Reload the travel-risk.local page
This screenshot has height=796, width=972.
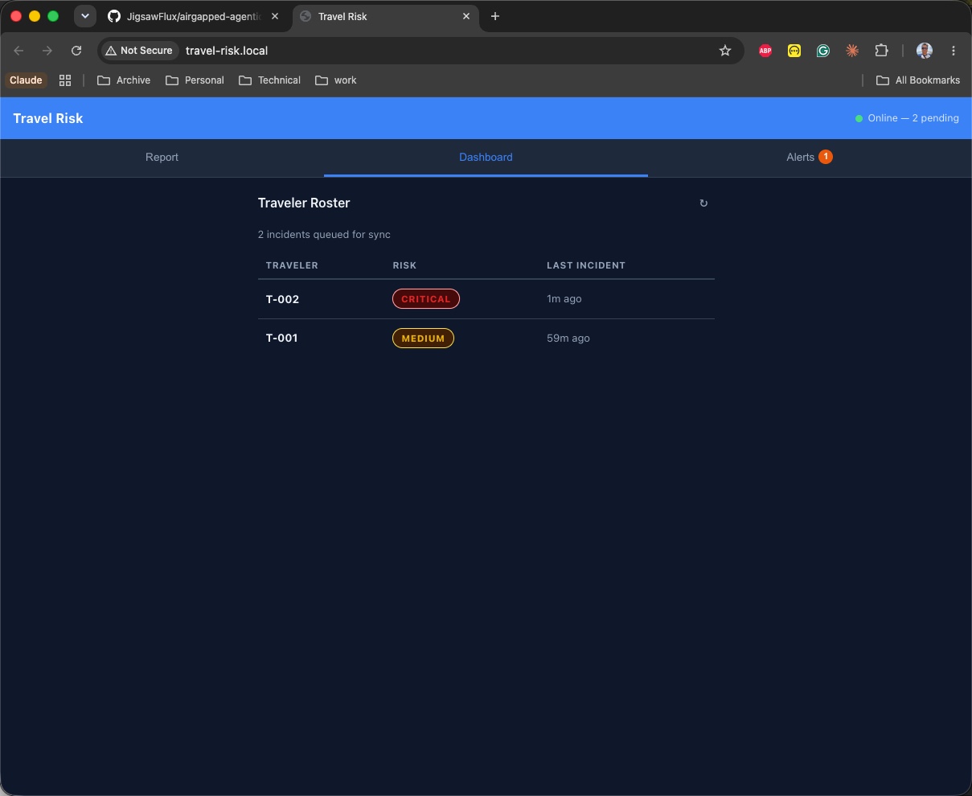point(76,51)
